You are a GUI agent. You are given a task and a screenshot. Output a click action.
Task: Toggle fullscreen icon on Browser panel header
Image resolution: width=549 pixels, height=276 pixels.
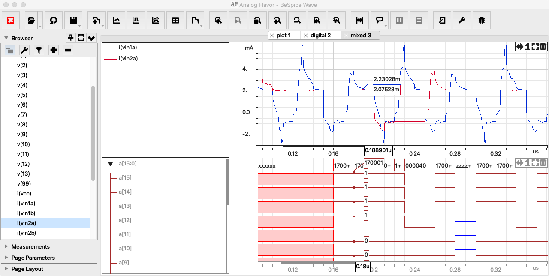[81, 38]
